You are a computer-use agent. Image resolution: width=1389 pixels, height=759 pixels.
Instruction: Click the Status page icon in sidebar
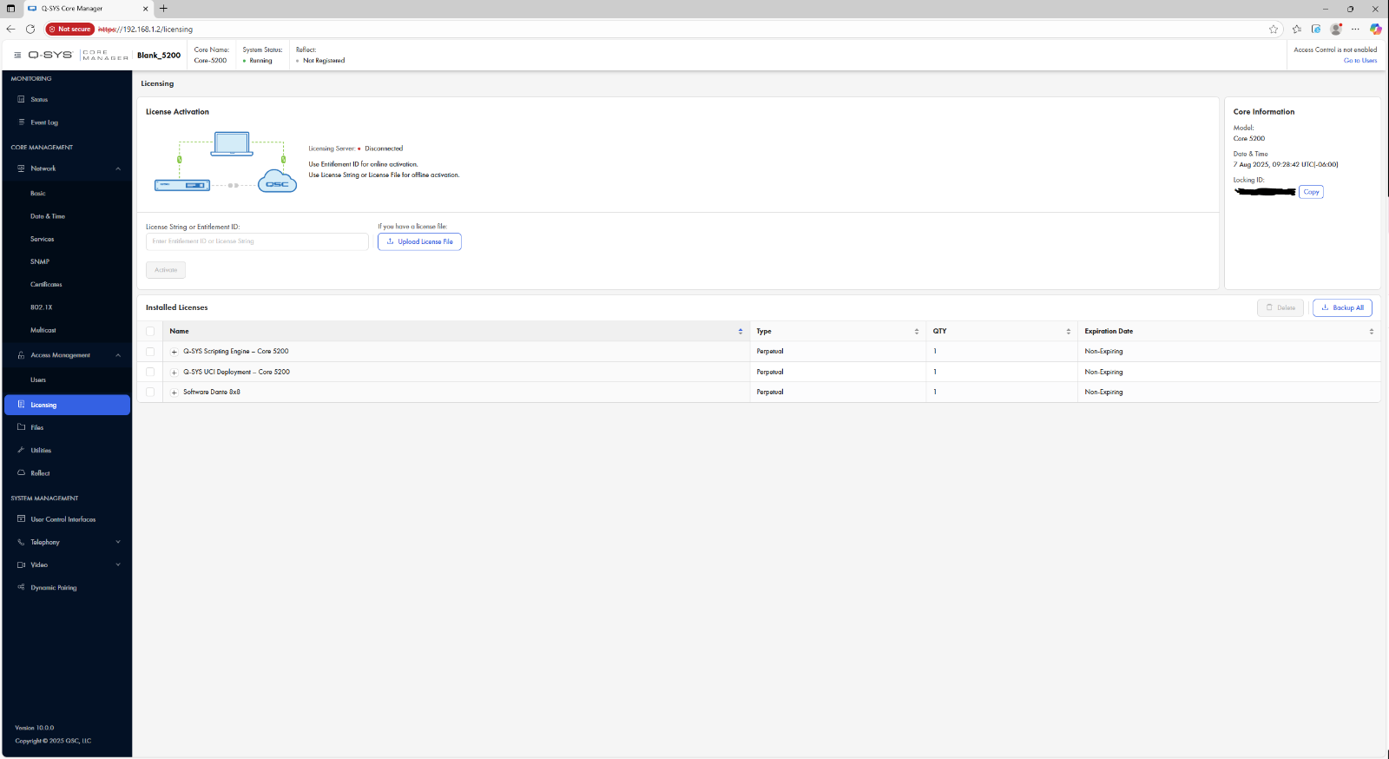point(22,99)
